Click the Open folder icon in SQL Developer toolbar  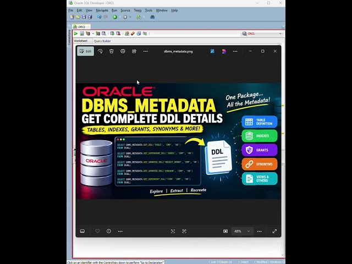78,17
